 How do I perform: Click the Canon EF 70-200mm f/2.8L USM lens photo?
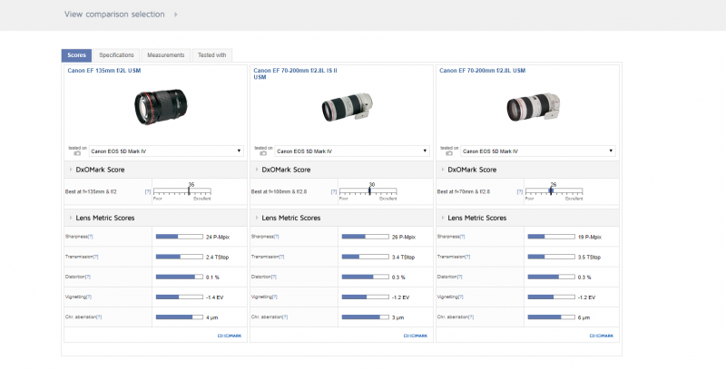pyautogui.click(x=528, y=109)
